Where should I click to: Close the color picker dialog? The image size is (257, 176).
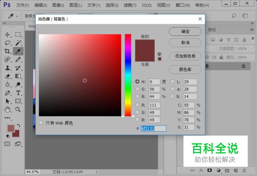[x=200, y=19]
